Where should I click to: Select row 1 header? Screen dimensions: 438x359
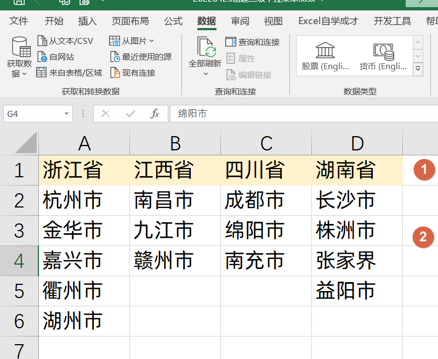coord(19,170)
